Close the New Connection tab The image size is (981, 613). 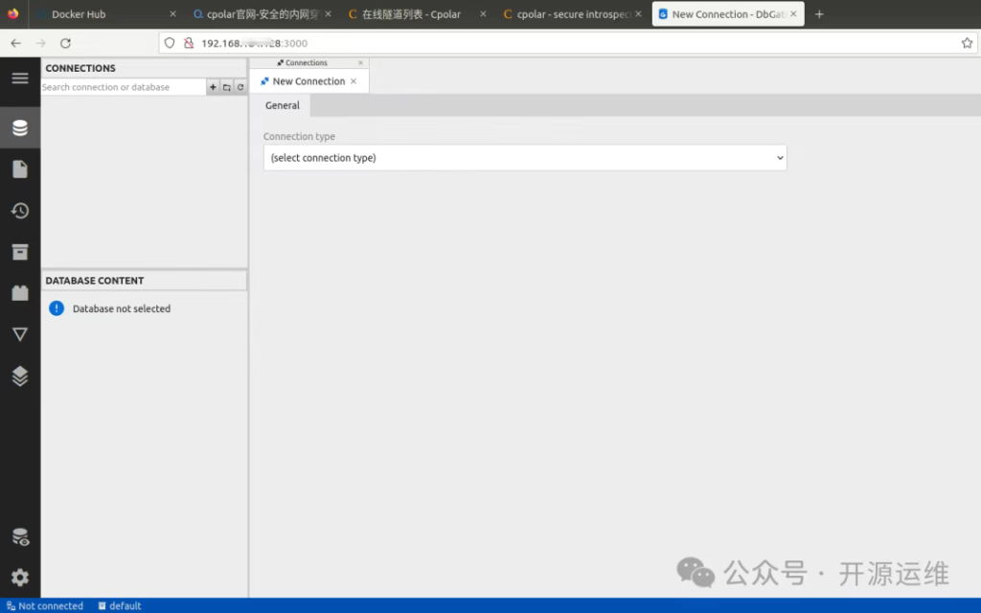coord(354,81)
